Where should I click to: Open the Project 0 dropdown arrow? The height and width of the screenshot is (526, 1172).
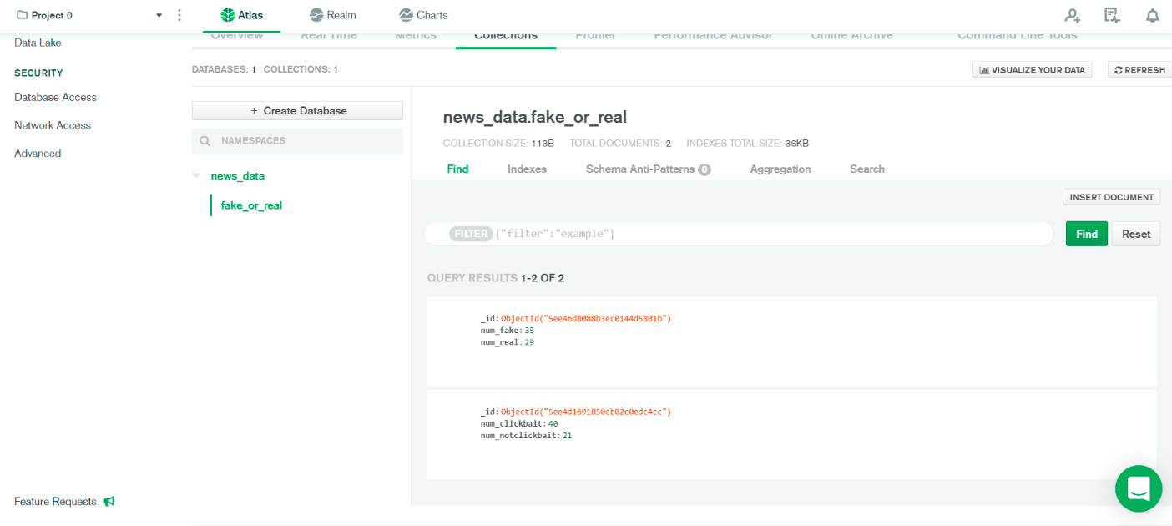pyautogui.click(x=159, y=15)
